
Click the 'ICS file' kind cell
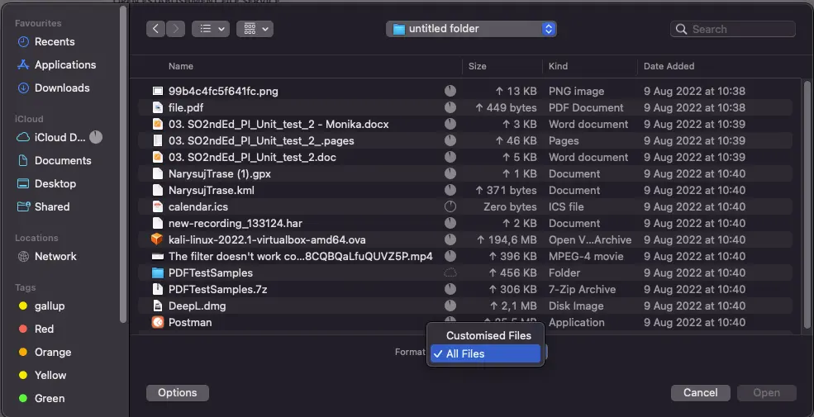tap(566, 206)
